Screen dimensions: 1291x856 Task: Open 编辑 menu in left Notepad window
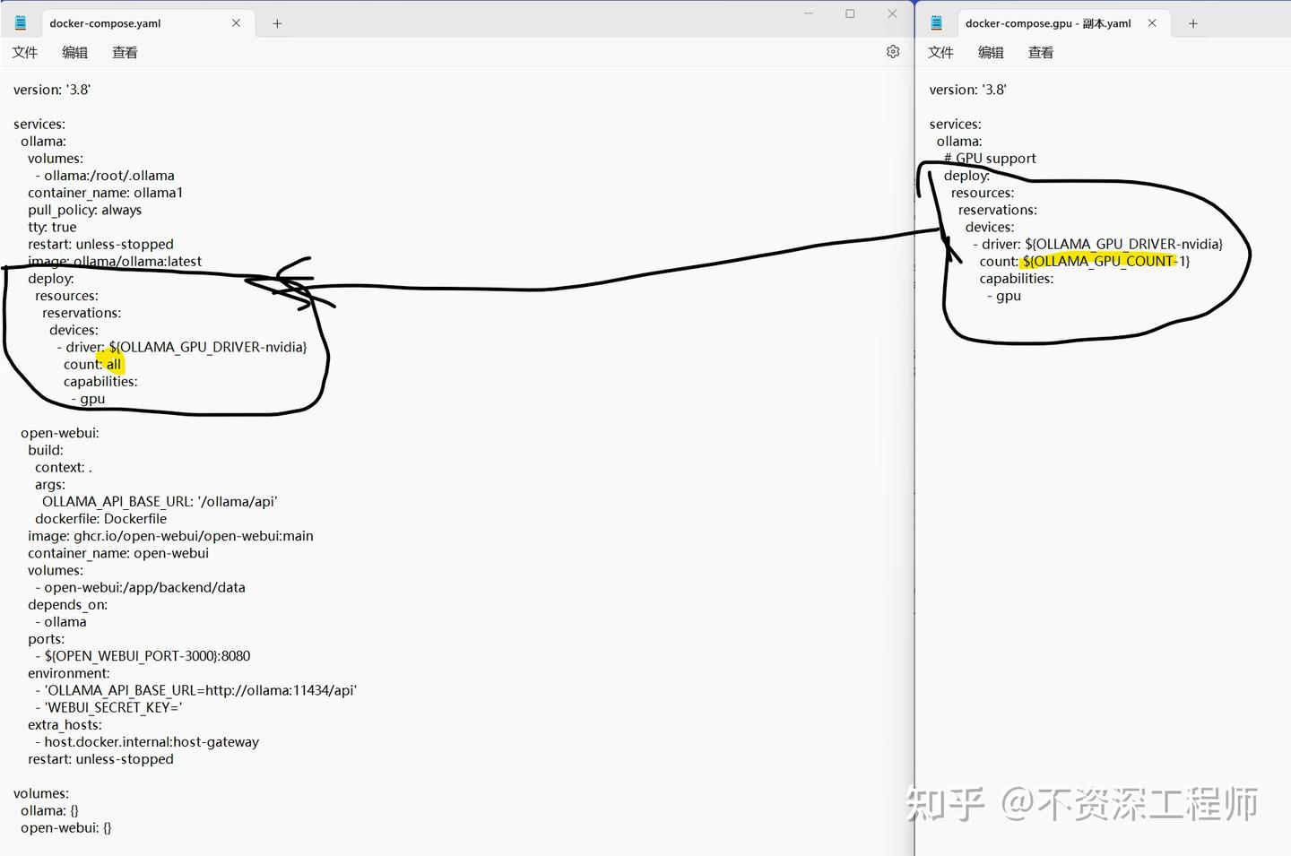click(x=75, y=53)
